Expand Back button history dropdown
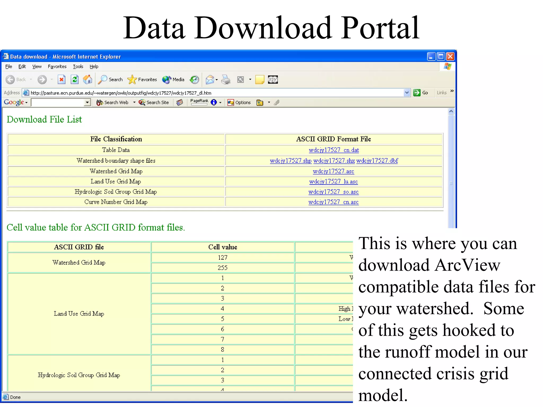This screenshot has height=407, width=543. coord(31,79)
